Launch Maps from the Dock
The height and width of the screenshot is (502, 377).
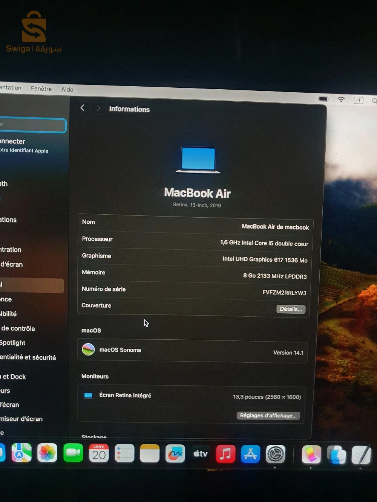click(21, 453)
